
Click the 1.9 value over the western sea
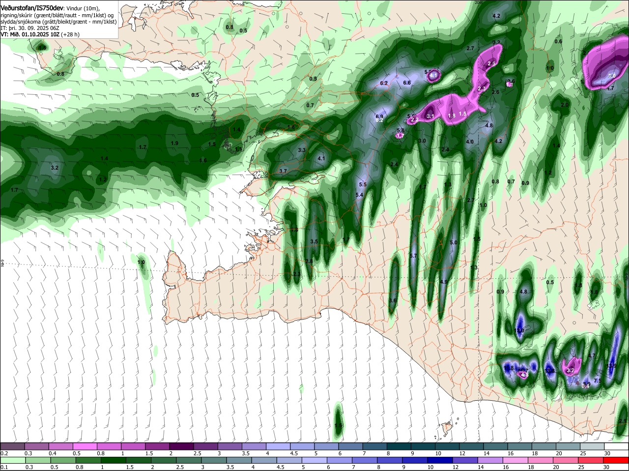tap(174, 143)
